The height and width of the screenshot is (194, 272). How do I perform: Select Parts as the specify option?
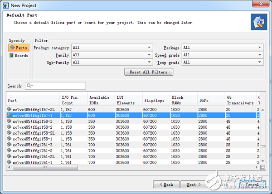click(19, 48)
